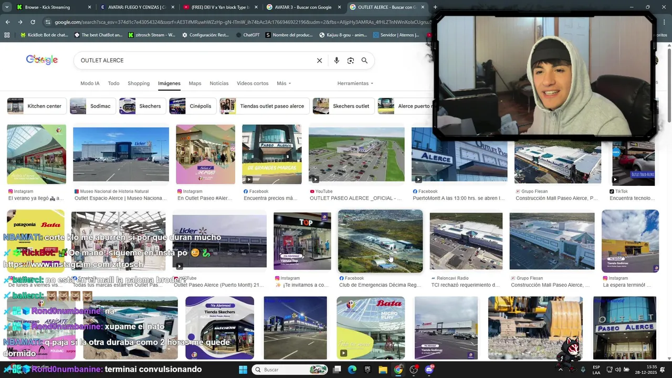
Task: Select the Modo IA search tab
Action: [90, 83]
